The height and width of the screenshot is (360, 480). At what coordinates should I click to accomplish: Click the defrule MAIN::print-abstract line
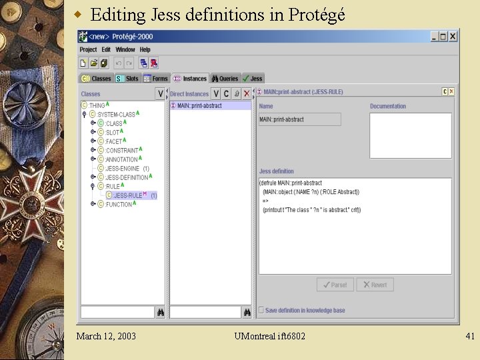[x=291, y=183]
